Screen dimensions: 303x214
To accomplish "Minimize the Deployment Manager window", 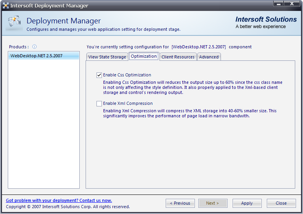I will (278, 4).
